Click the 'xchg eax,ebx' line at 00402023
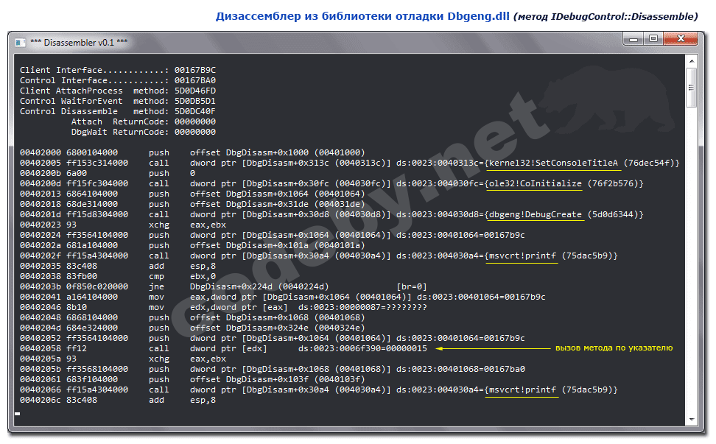 tap(123, 225)
